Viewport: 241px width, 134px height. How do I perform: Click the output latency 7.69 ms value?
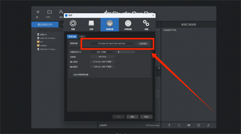pyautogui.click(x=102, y=67)
